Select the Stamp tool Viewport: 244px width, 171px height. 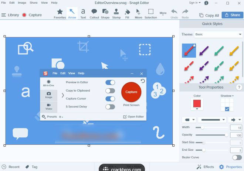click(116, 14)
